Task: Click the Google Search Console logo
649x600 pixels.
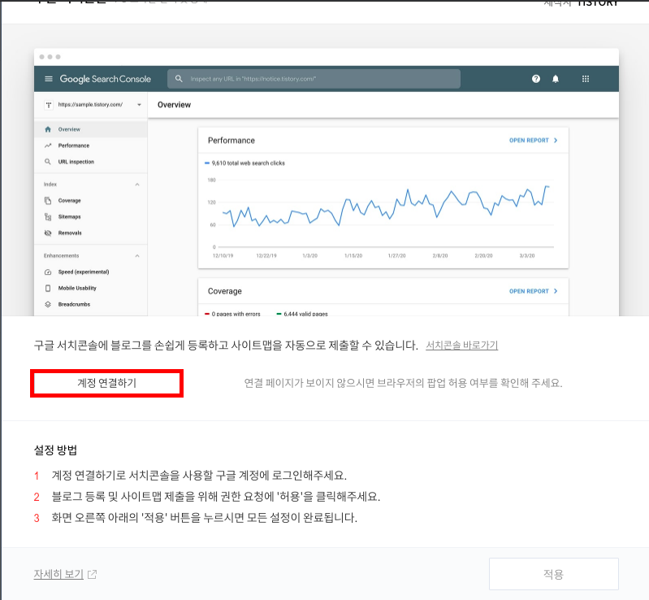Action: tap(105, 79)
